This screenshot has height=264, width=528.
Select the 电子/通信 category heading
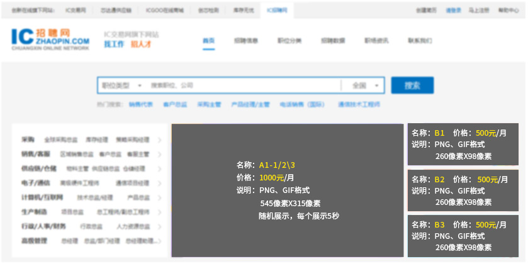(x=36, y=183)
